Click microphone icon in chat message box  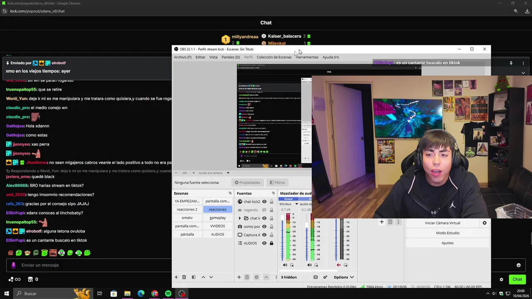tap(13, 265)
